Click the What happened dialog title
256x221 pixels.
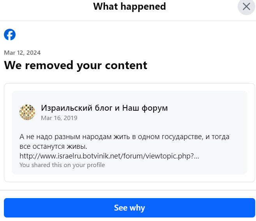pyautogui.click(x=129, y=7)
